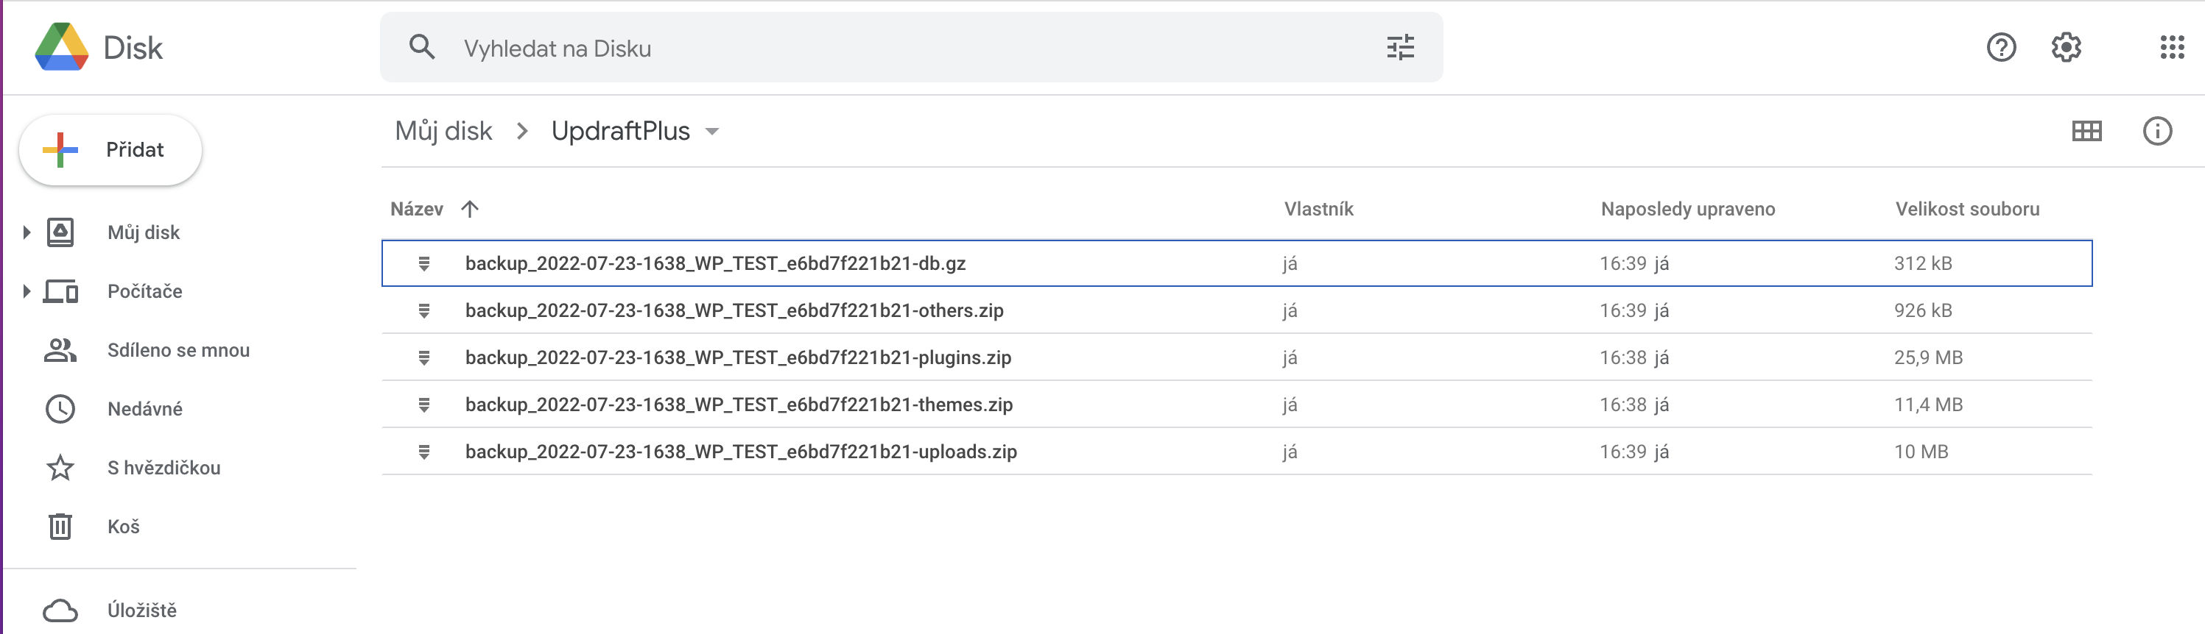Click the Můj disk sidebar icon

pyautogui.click(x=60, y=232)
